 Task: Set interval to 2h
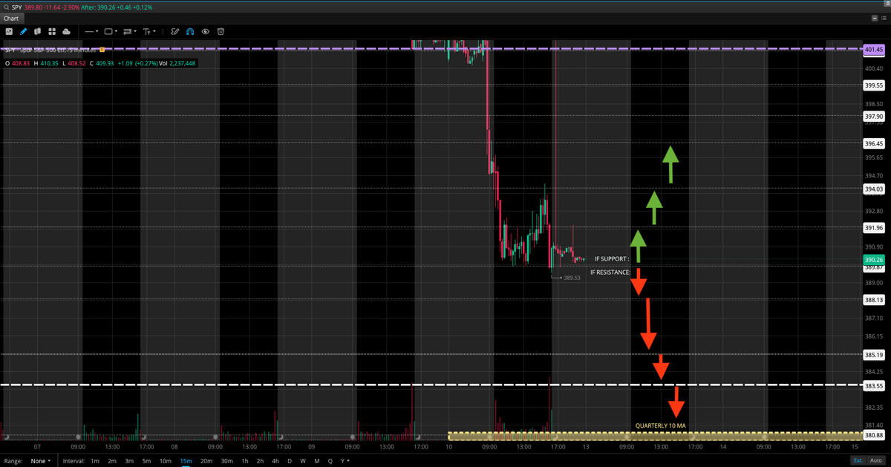[x=260, y=461]
